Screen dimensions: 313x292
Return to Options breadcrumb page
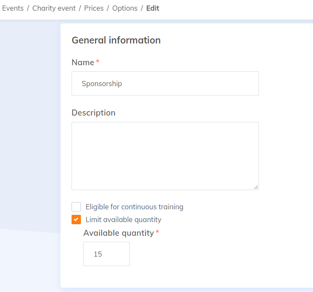(x=125, y=8)
